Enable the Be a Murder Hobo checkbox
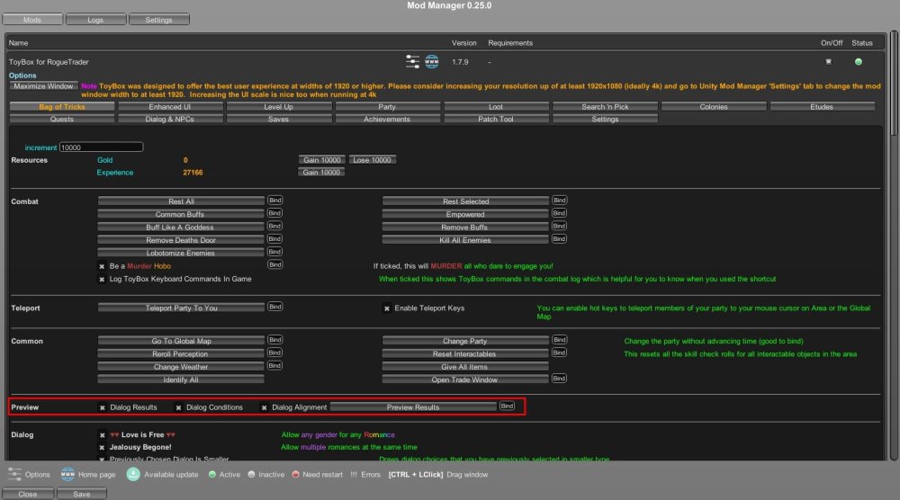 [102, 266]
